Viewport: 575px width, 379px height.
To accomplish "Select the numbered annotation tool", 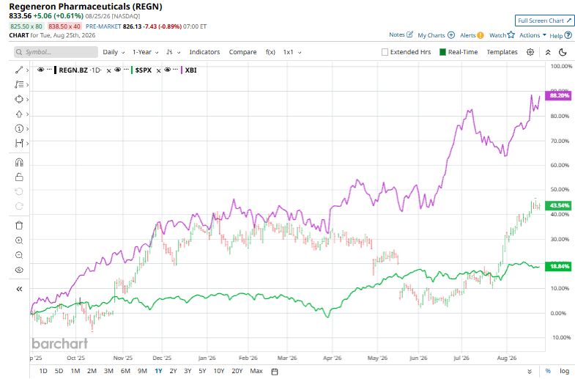I will pos(19,129).
